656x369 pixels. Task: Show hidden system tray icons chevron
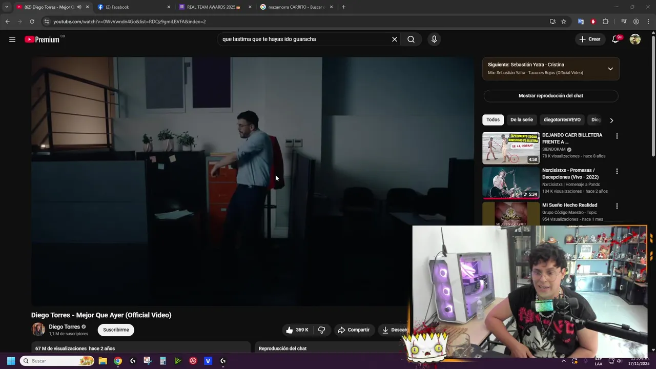point(563,361)
